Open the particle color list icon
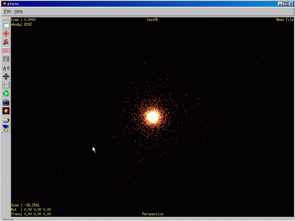295x221 pixels. (x=6, y=59)
